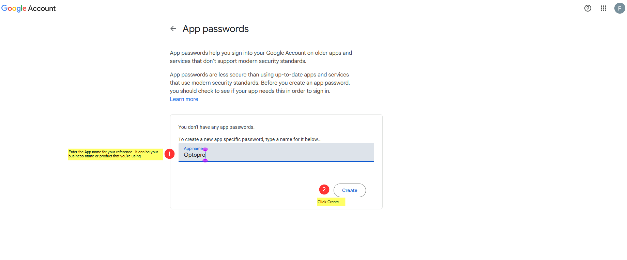Go back using the left arrow
This screenshot has height=260, width=627.
pyautogui.click(x=173, y=29)
